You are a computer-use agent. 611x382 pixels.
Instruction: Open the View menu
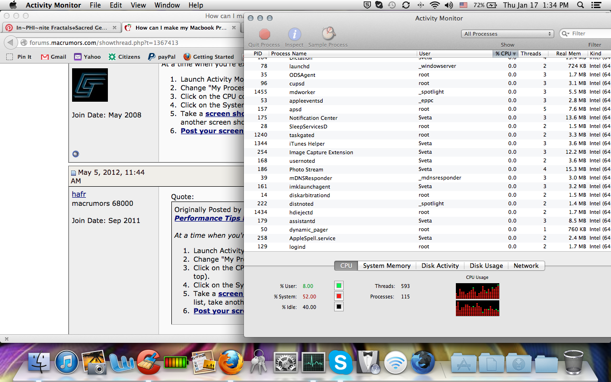(138, 5)
